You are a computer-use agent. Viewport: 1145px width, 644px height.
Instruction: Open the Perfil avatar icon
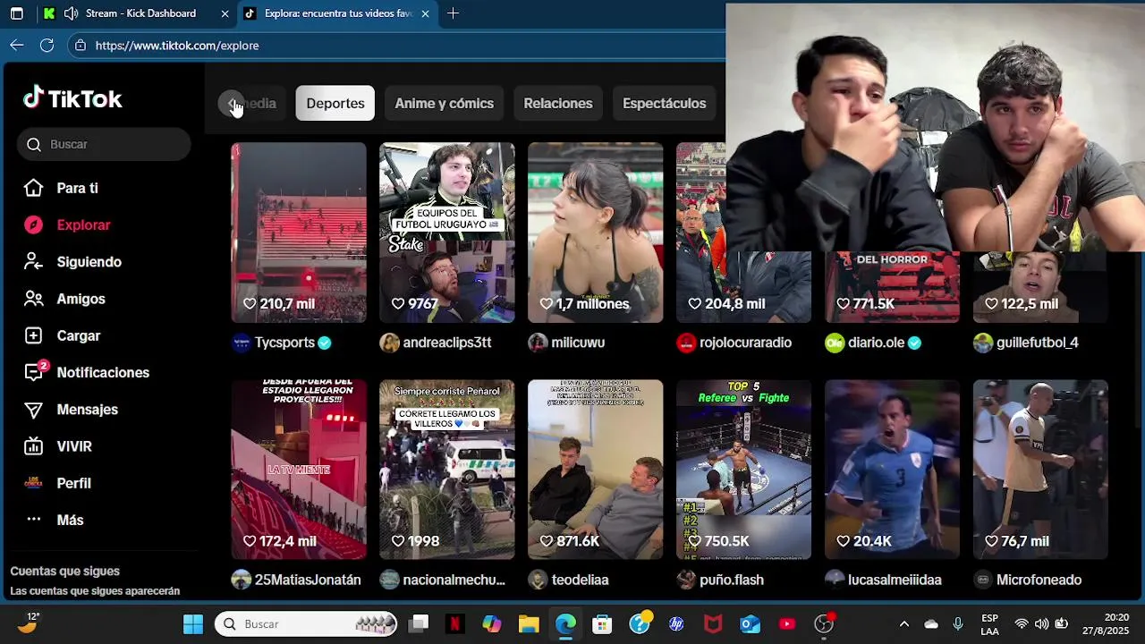33,483
